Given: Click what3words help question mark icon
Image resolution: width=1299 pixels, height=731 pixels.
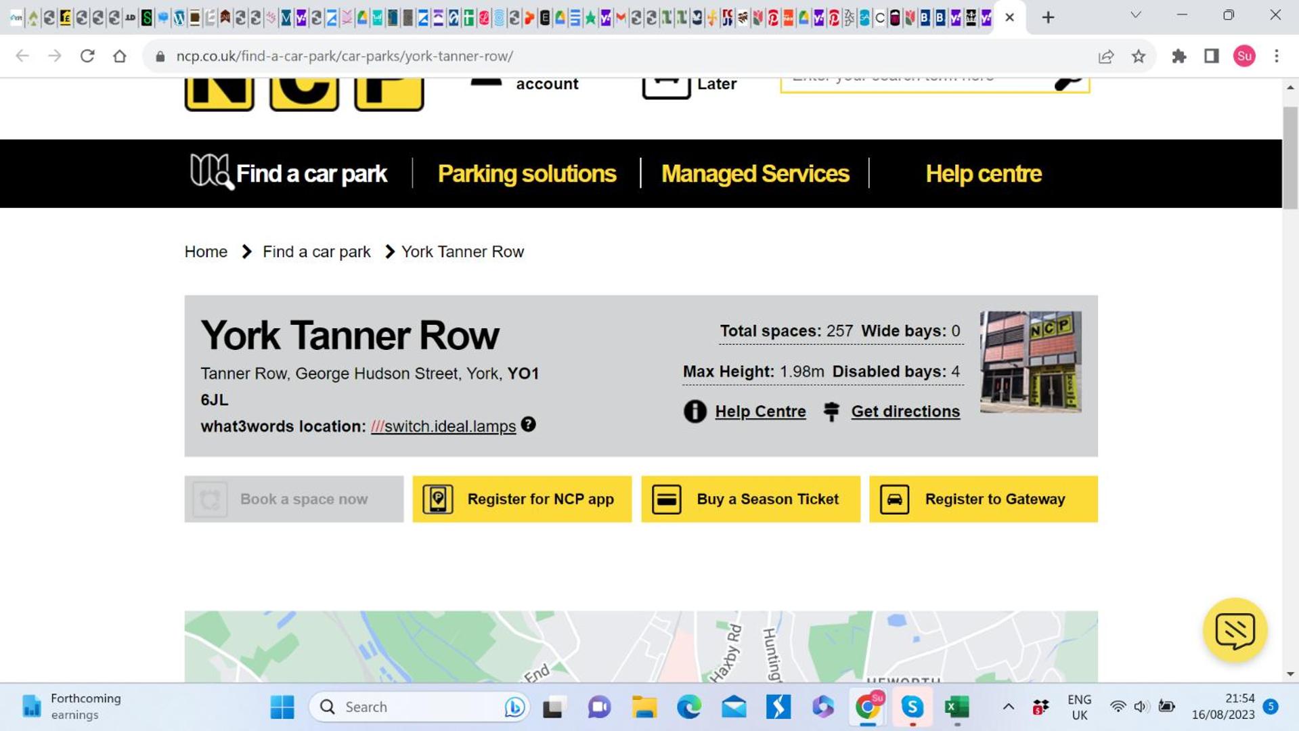Looking at the screenshot, I should (529, 424).
